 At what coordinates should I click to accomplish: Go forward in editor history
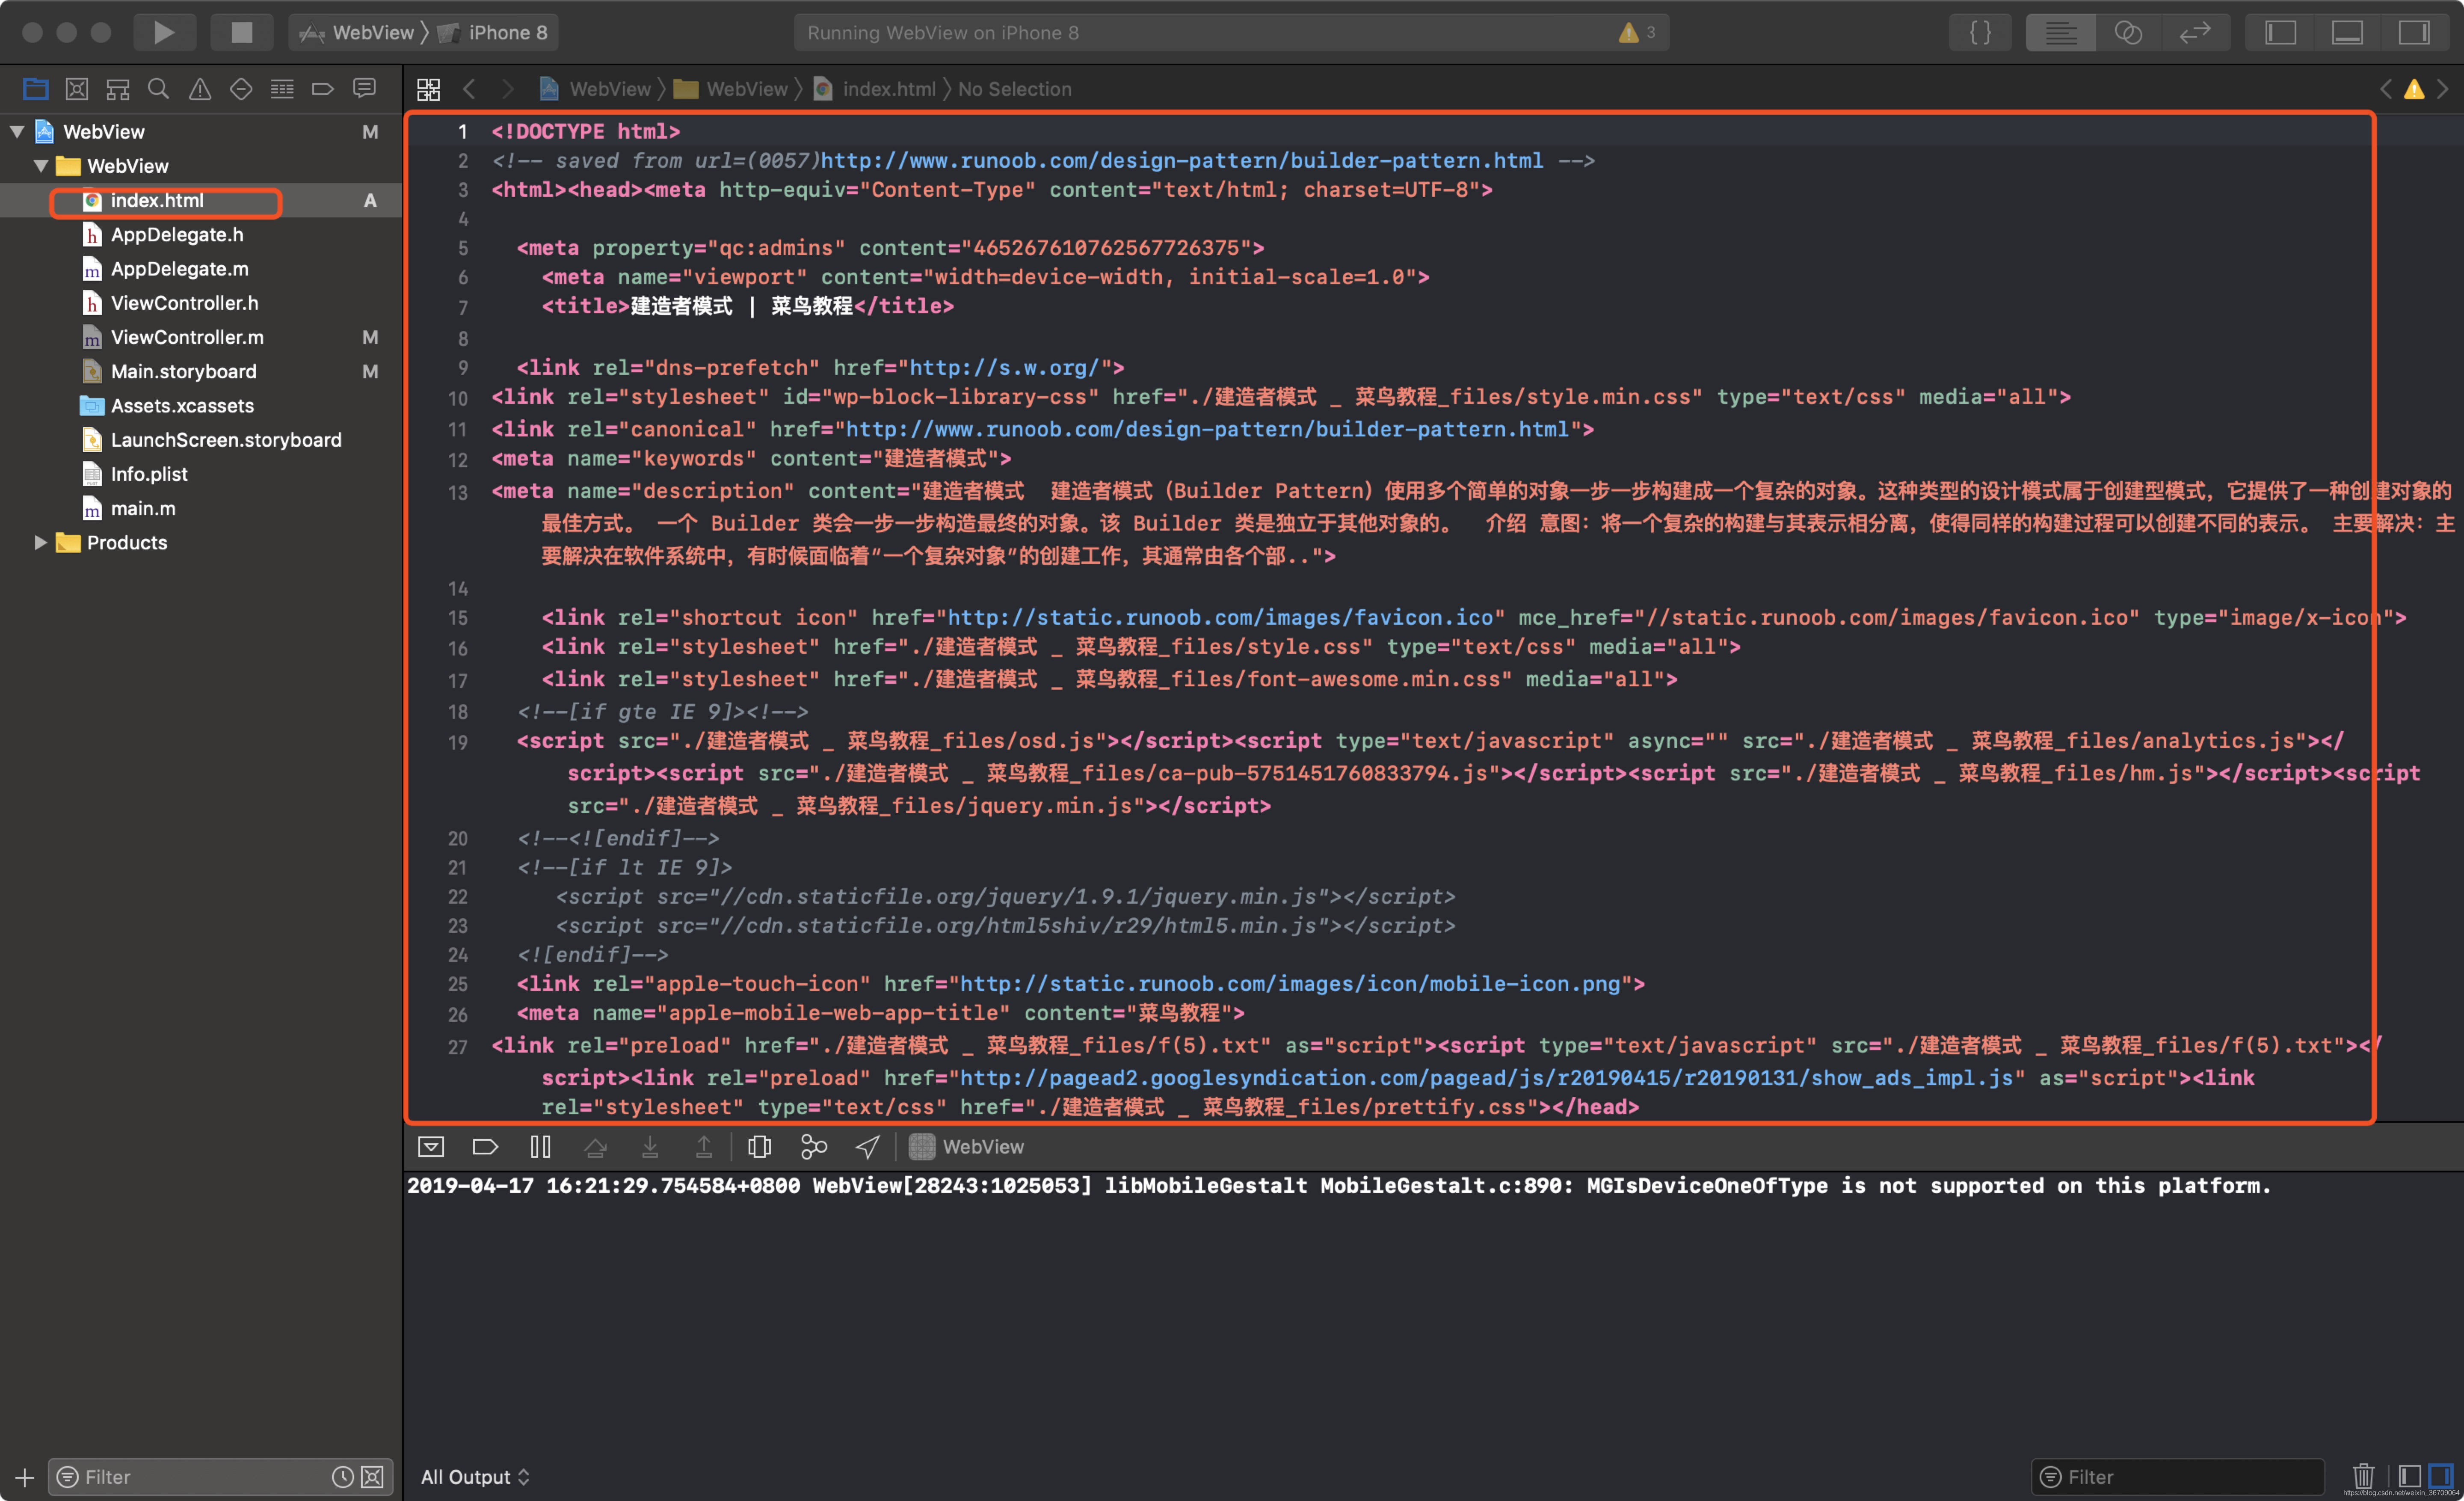tap(508, 89)
